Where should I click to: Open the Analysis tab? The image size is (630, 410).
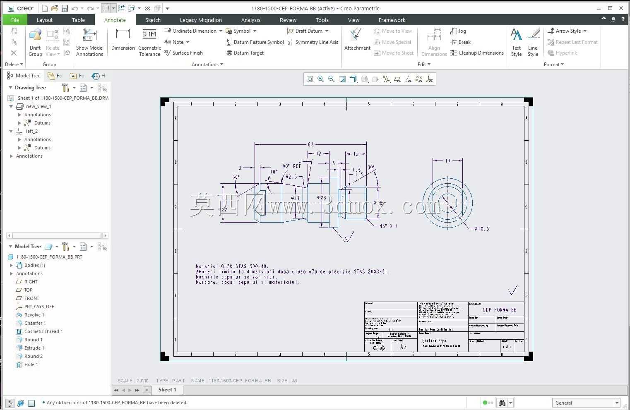[251, 20]
